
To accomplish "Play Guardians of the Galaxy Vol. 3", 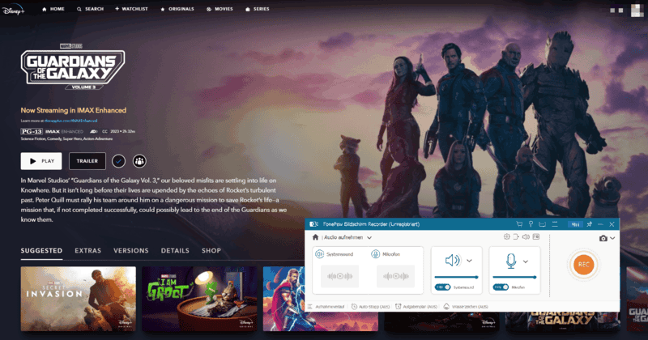I will [41, 161].
